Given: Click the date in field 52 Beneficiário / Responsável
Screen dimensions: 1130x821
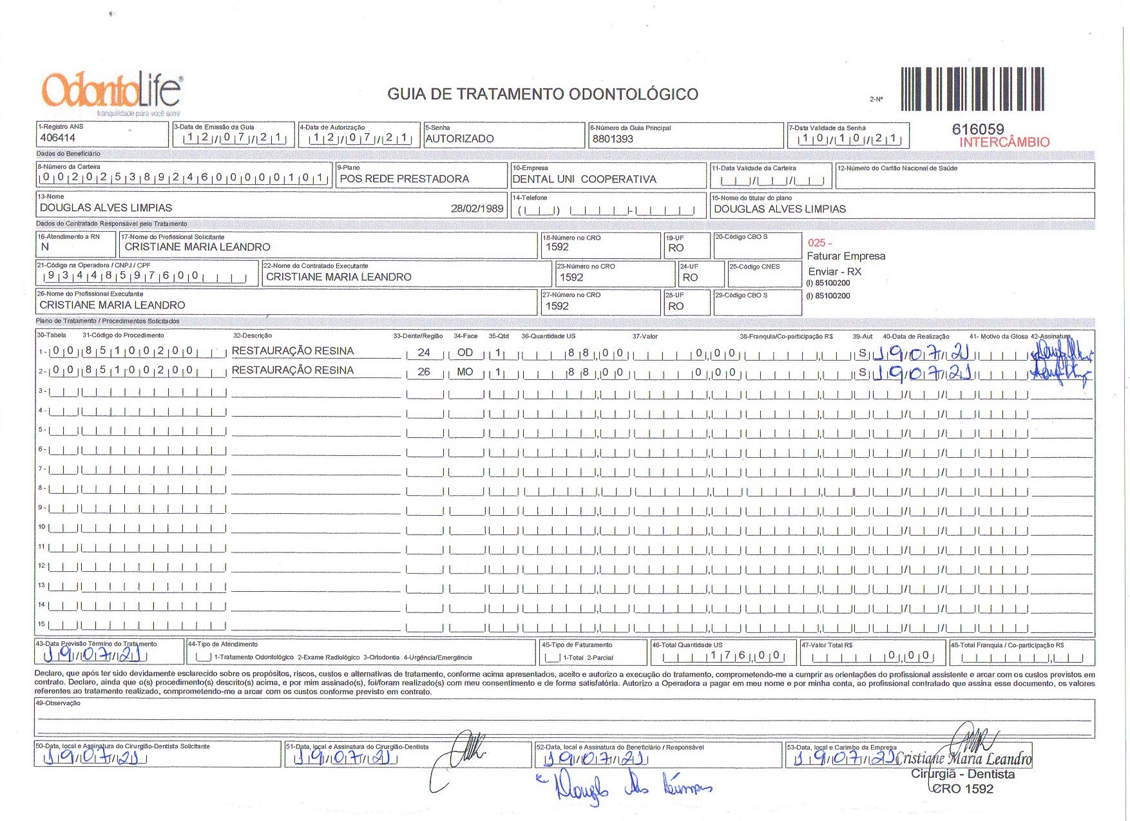Looking at the screenshot, I should pyautogui.click(x=595, y=759).
